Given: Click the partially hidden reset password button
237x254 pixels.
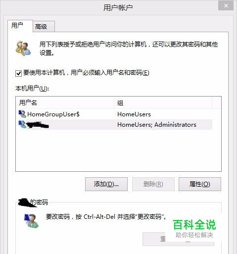Looking at the screenshot, I should click(178, 239).
